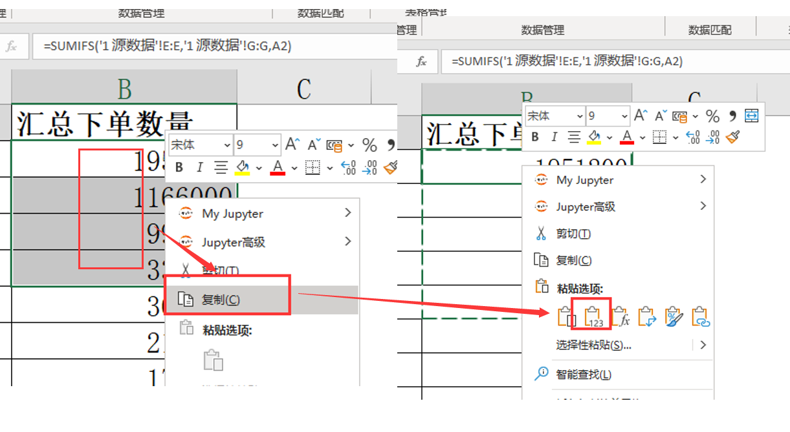Toggle Italic in left mini toolbar
Viewport: 790px width, 432px height.
pos(199,168)
